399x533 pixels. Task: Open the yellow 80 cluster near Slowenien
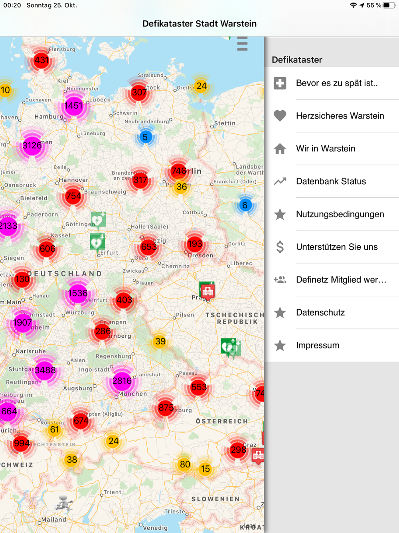click(x=185, y=465)
